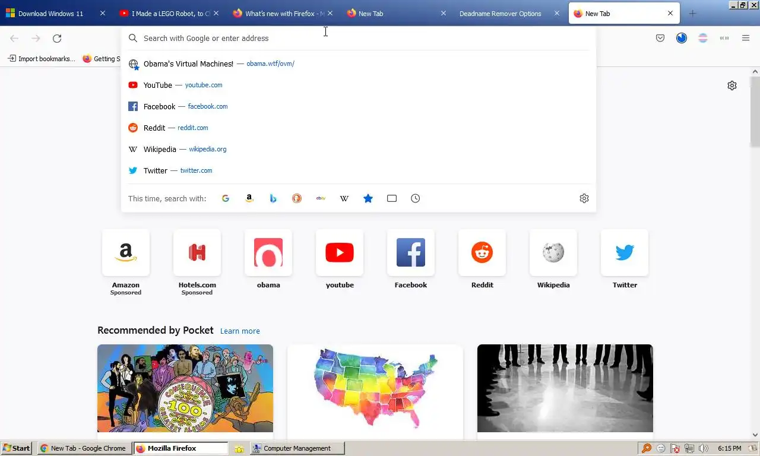
Task: Search bookmarks using the blue star icon
Action: point(368,198)
